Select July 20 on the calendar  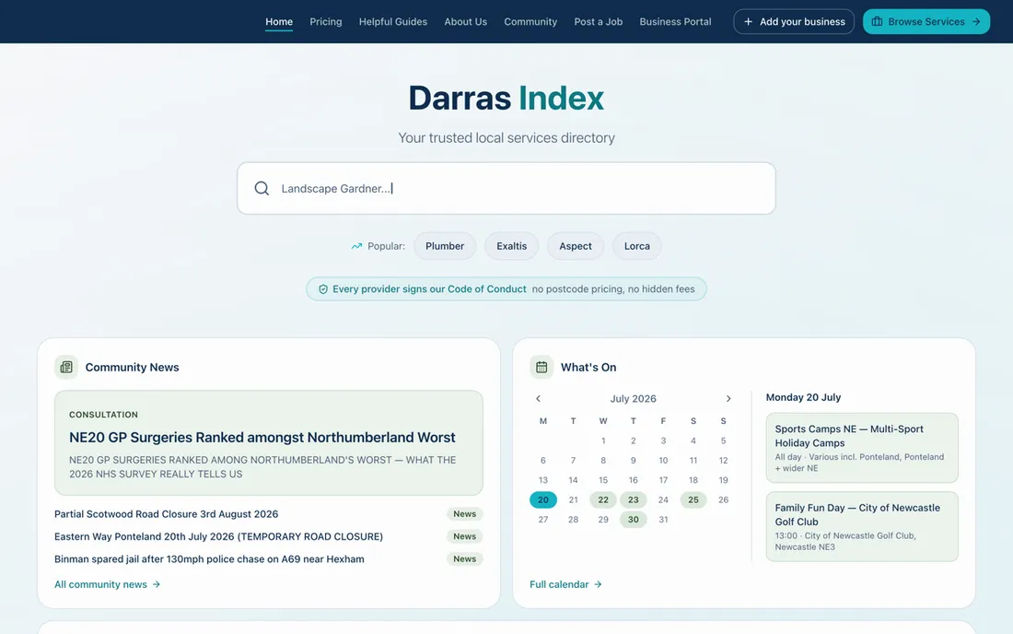click(543, 499)
